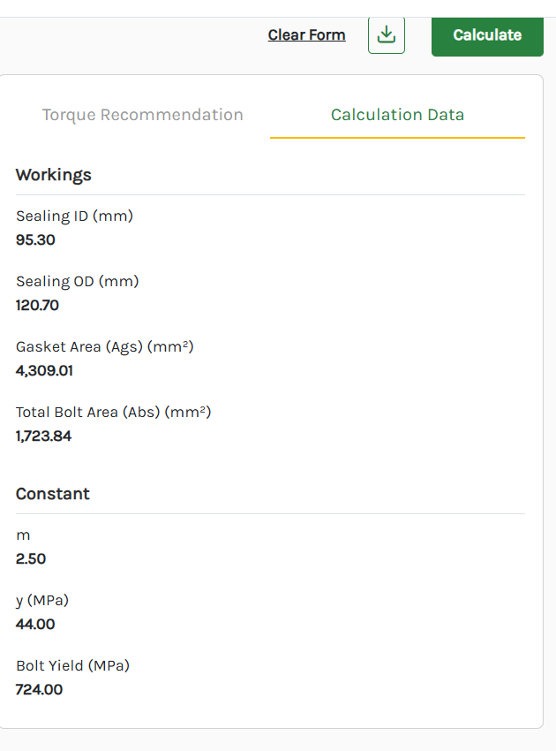Click the y (MPa) label

42,601
